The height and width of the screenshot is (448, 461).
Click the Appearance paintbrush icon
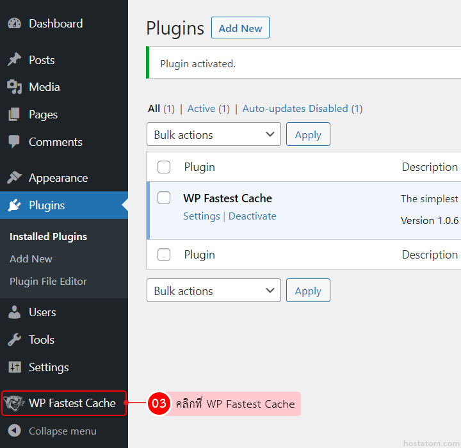[x=14, y=178]
